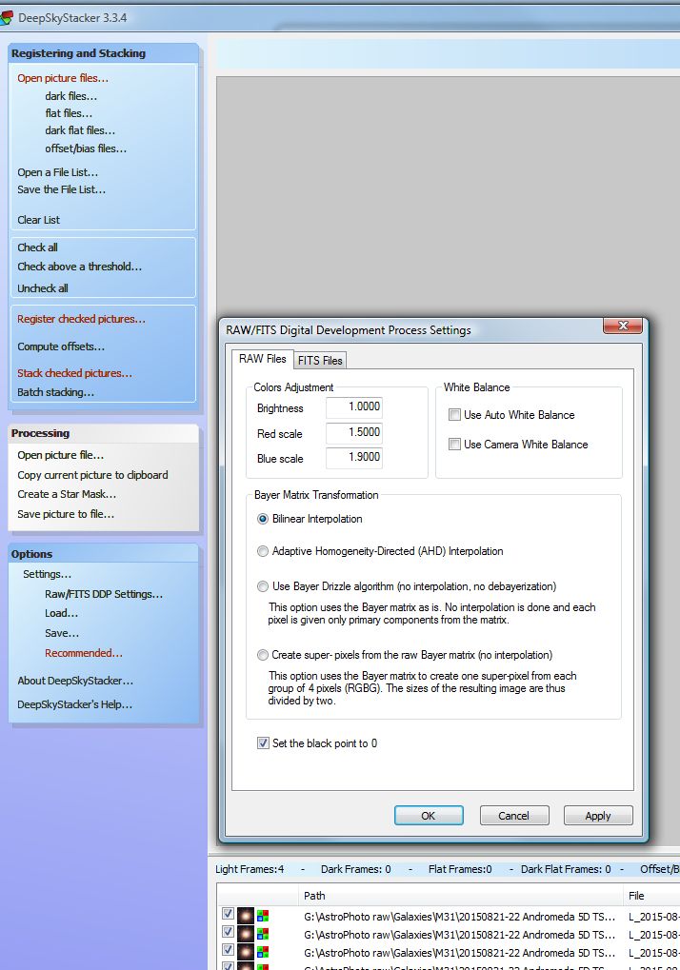Click the File column header

[x=651, y=895]
